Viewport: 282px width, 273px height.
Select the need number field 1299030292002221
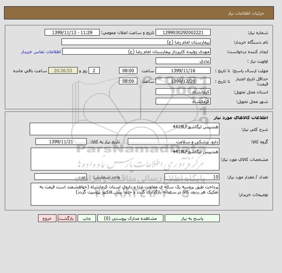tap(183, 32)
